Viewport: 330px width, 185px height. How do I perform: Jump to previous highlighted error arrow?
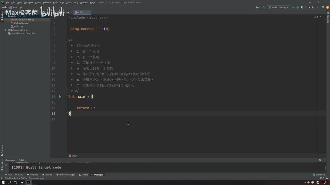[x=321, y=17]
